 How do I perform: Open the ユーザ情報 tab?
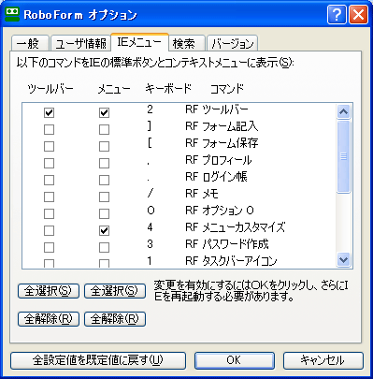80,43
